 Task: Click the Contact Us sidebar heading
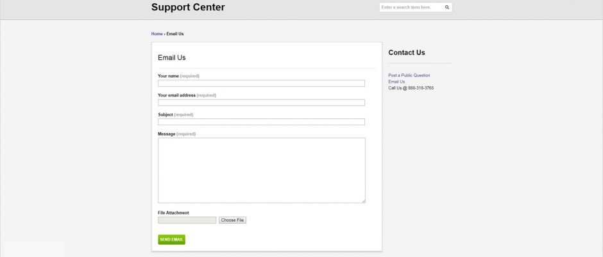407,53
